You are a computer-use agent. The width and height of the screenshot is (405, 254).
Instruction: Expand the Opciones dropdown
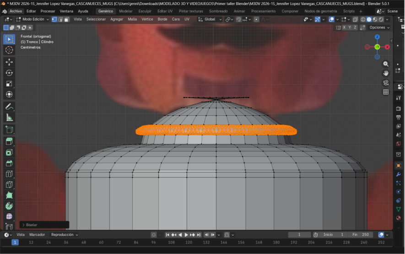379,27
